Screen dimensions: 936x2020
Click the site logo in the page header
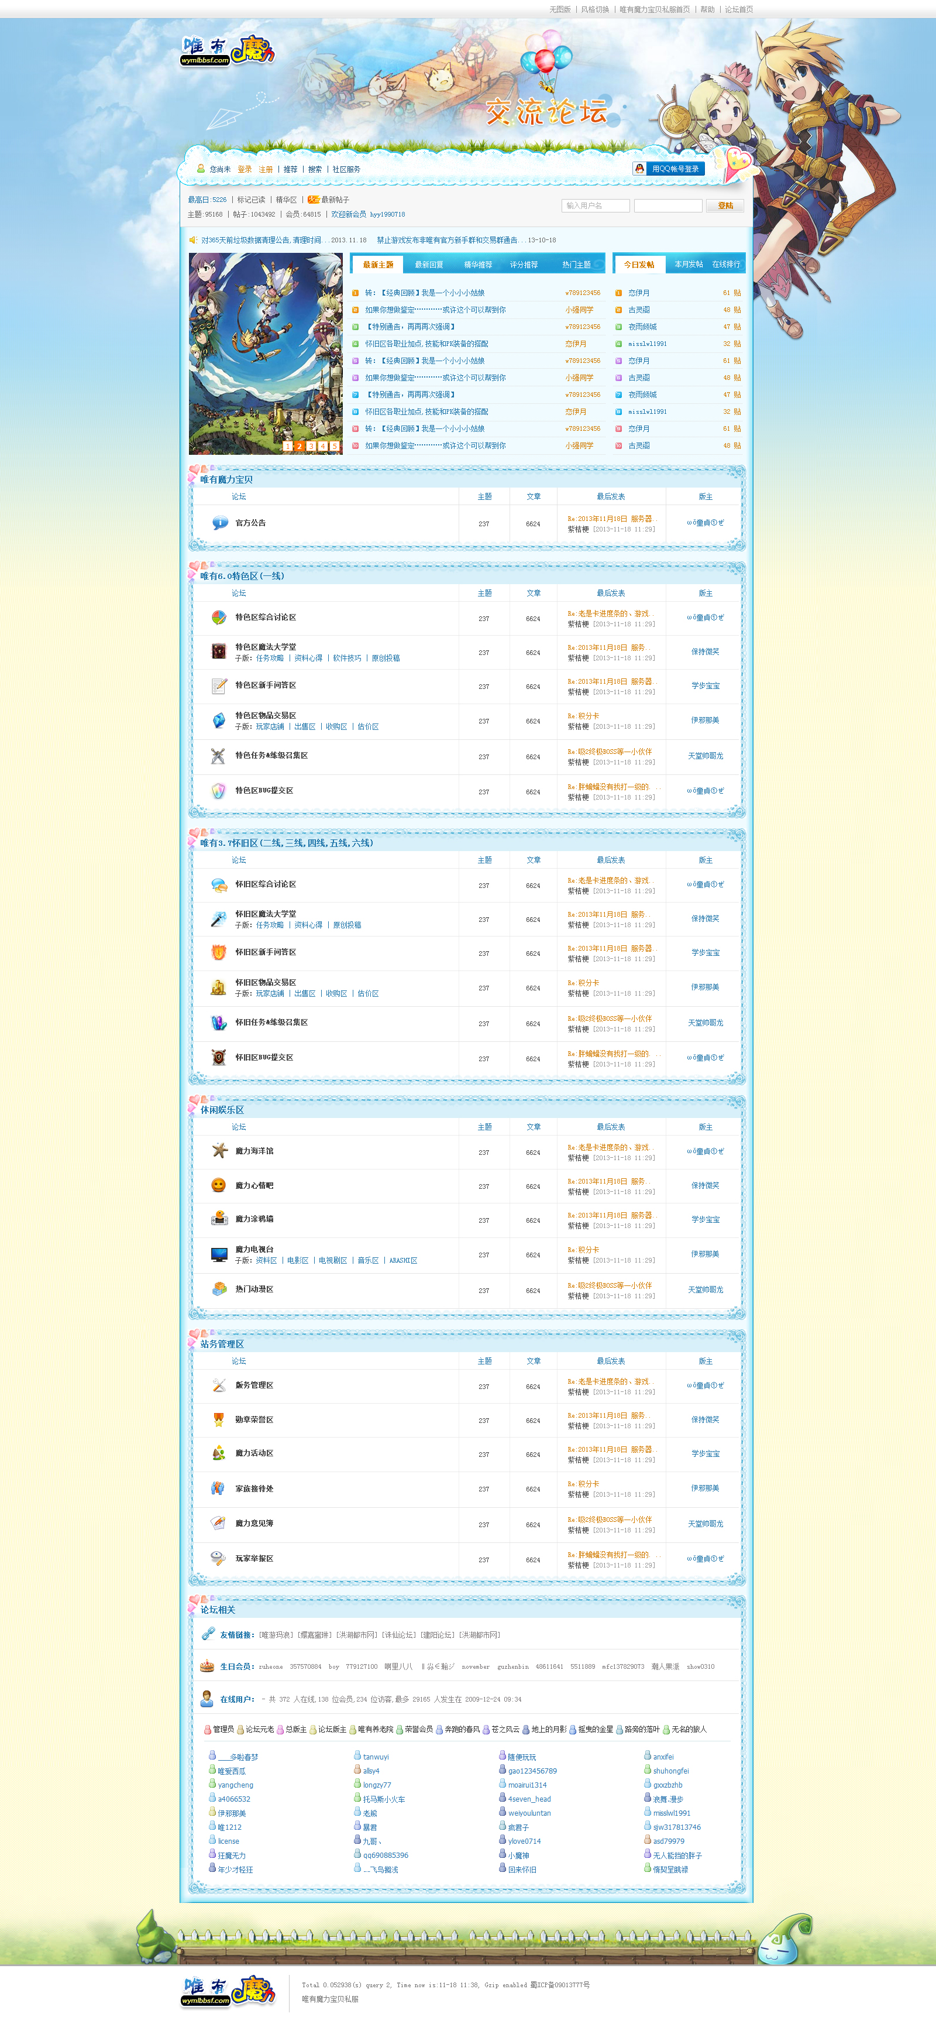[228, 50]
